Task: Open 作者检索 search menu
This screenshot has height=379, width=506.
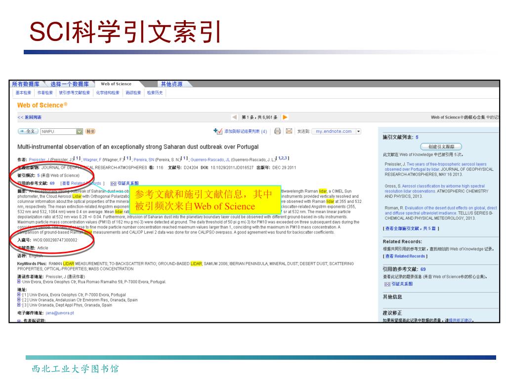Action: click(45, 93)
